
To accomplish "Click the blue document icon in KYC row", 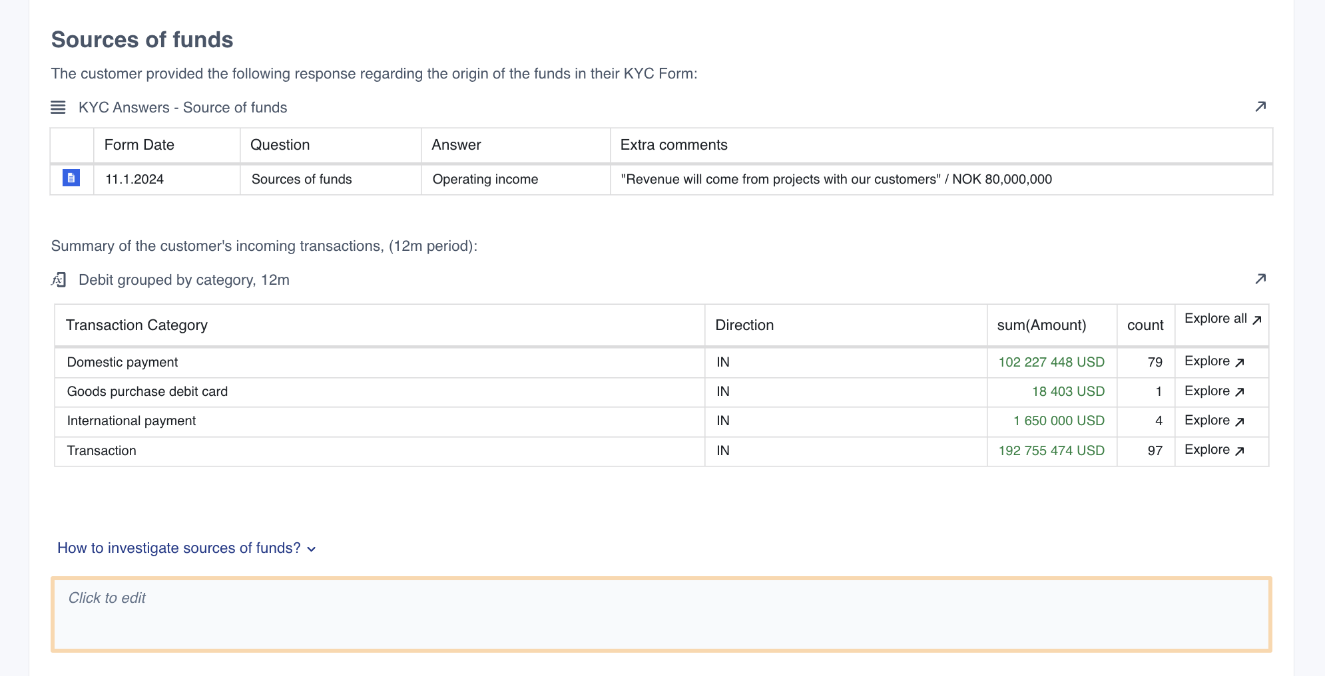I will click(71, 178).
